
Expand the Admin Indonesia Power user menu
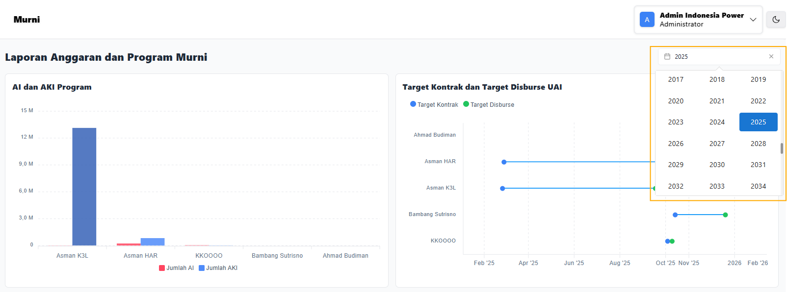point(753,20)
